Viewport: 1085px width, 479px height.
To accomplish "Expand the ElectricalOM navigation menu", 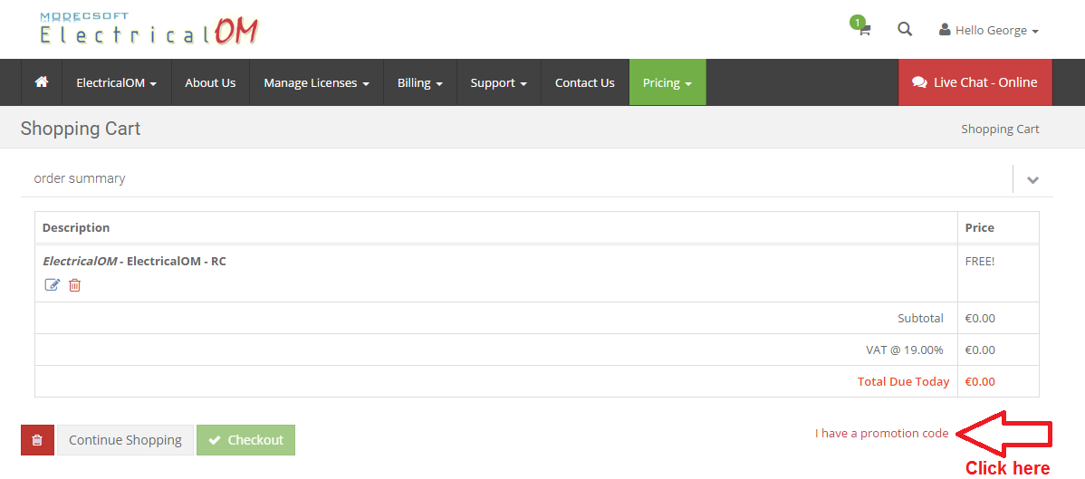I will point(116,82).
